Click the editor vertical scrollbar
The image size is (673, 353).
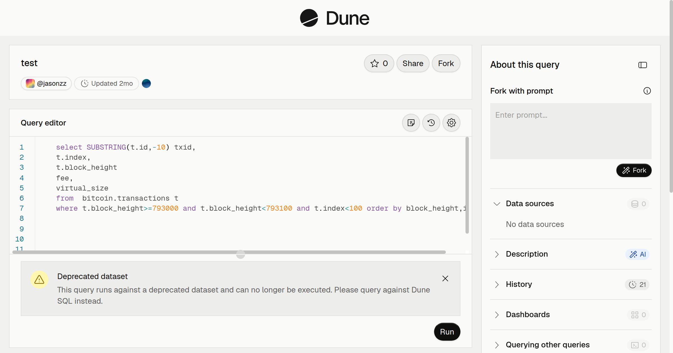467,185
